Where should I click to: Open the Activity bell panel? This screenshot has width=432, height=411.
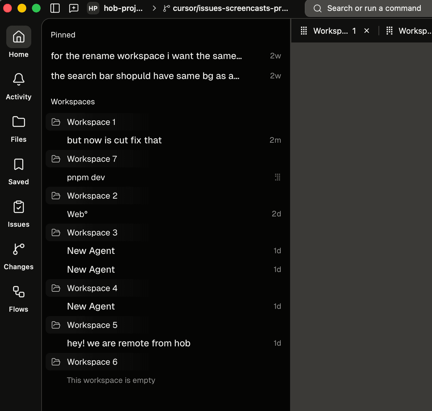[x=18, y=86]
